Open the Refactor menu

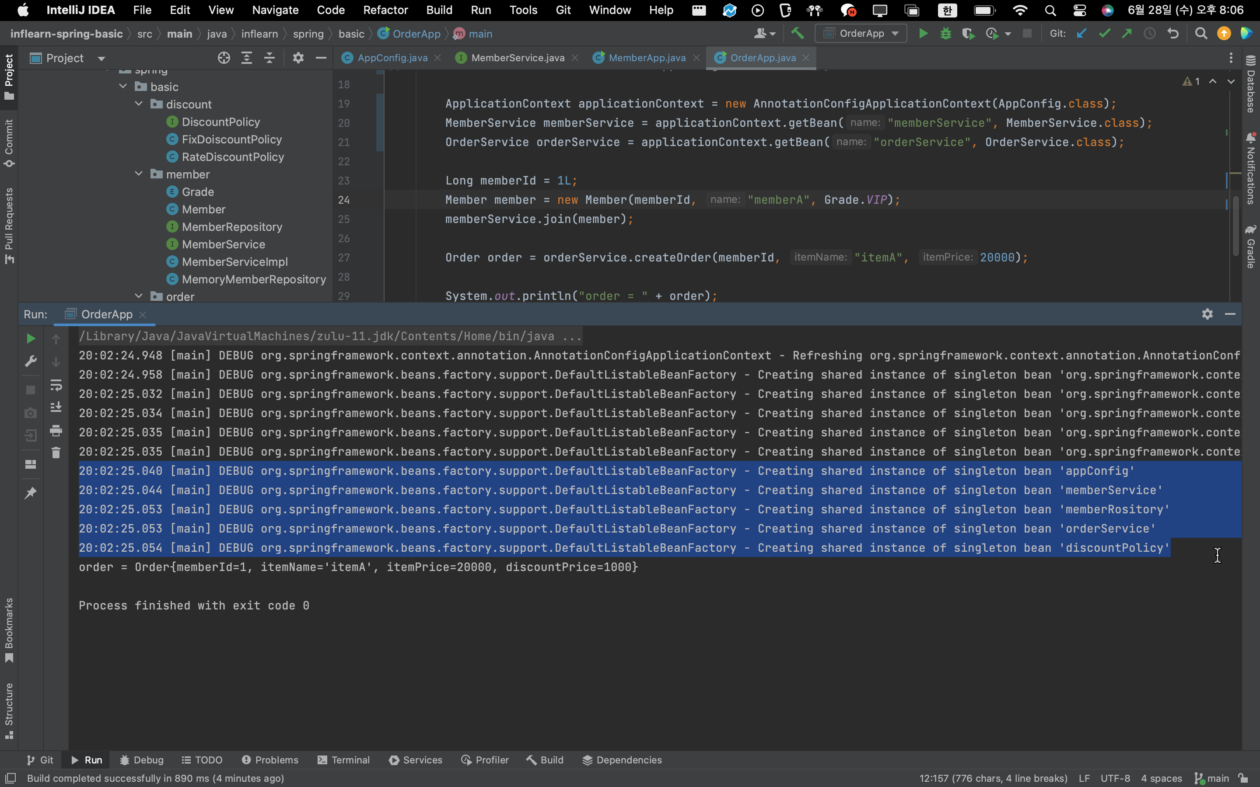385,10
